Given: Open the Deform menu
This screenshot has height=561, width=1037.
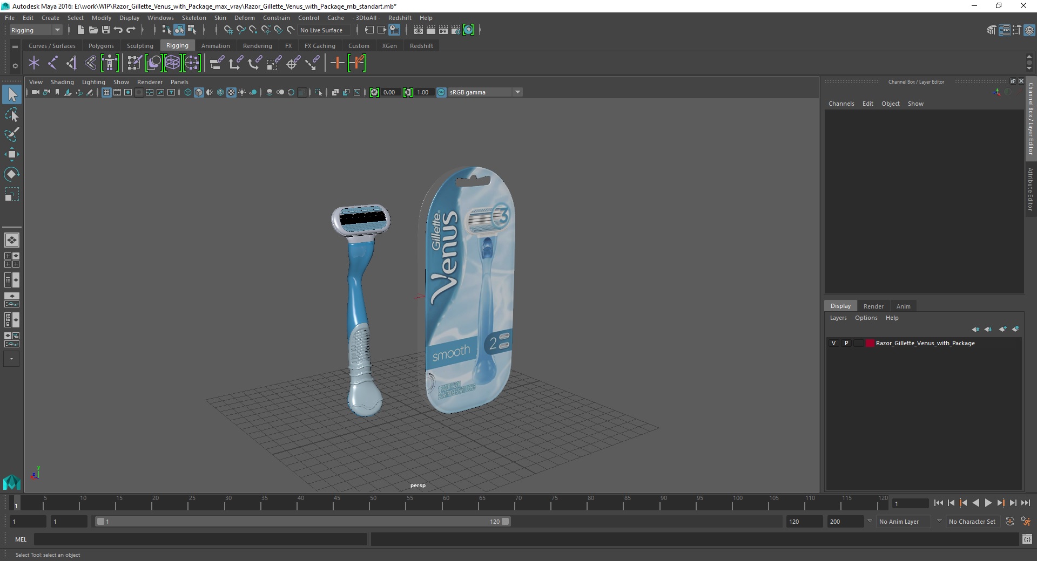Looking at the screenshot, I should click(245, 18).
